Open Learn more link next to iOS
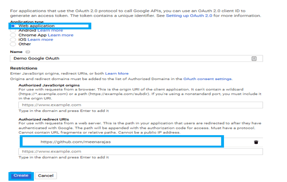 (40, 39)
